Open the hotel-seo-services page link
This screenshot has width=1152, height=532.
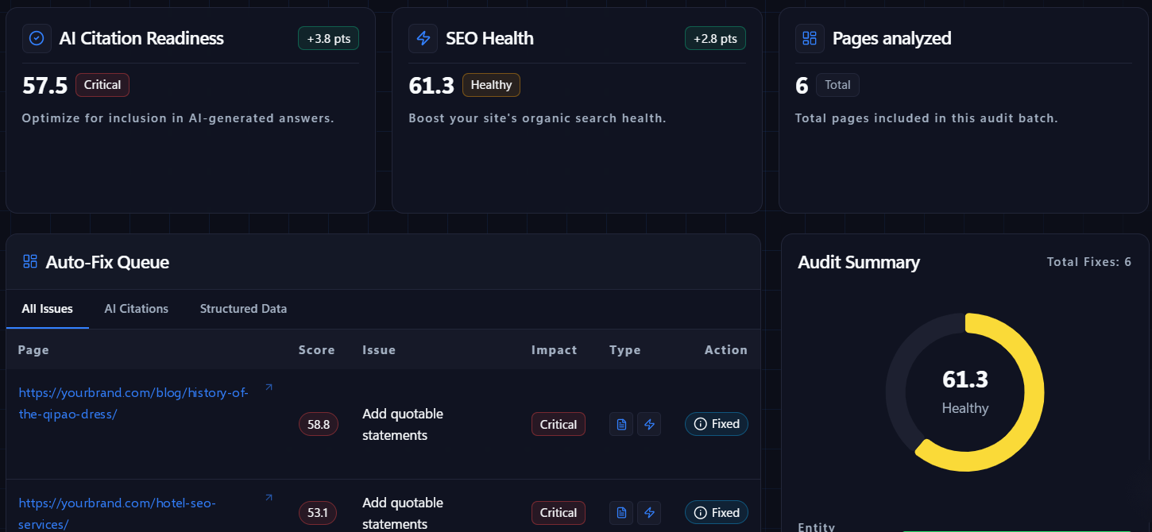tap(117, 514)
